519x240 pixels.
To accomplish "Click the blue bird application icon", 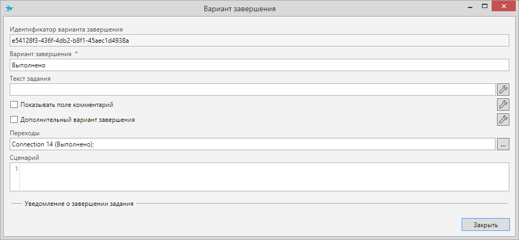I will tap(10, 9).
